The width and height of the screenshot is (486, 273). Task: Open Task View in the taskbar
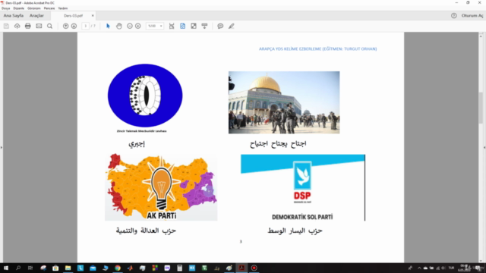(30, 268)
